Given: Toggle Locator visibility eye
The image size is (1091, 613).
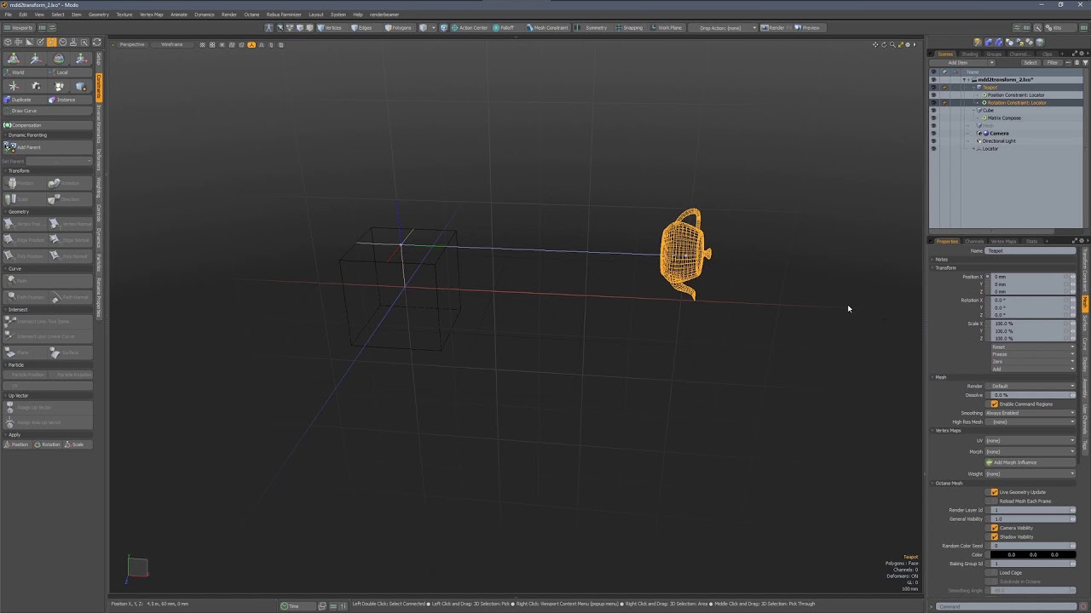Looking at the screenshot, I should pyautogui.click(x=933, y=148).
